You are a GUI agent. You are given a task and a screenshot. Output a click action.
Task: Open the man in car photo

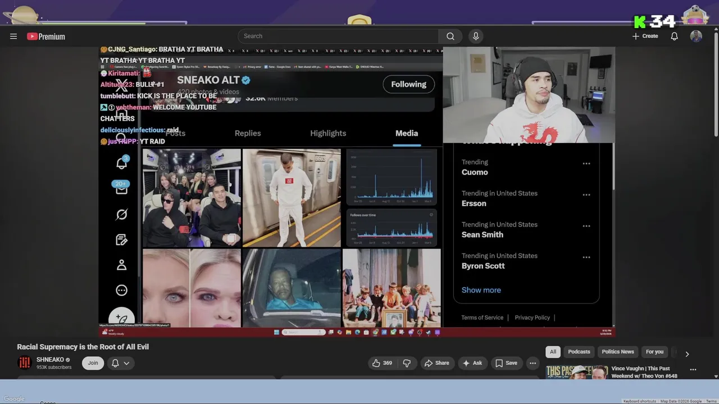tap(292, 288)
